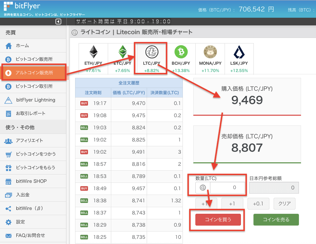
Task: Click the 売却価格 8,807 panel
Action: pyautogui.click(x=247, y=144)
